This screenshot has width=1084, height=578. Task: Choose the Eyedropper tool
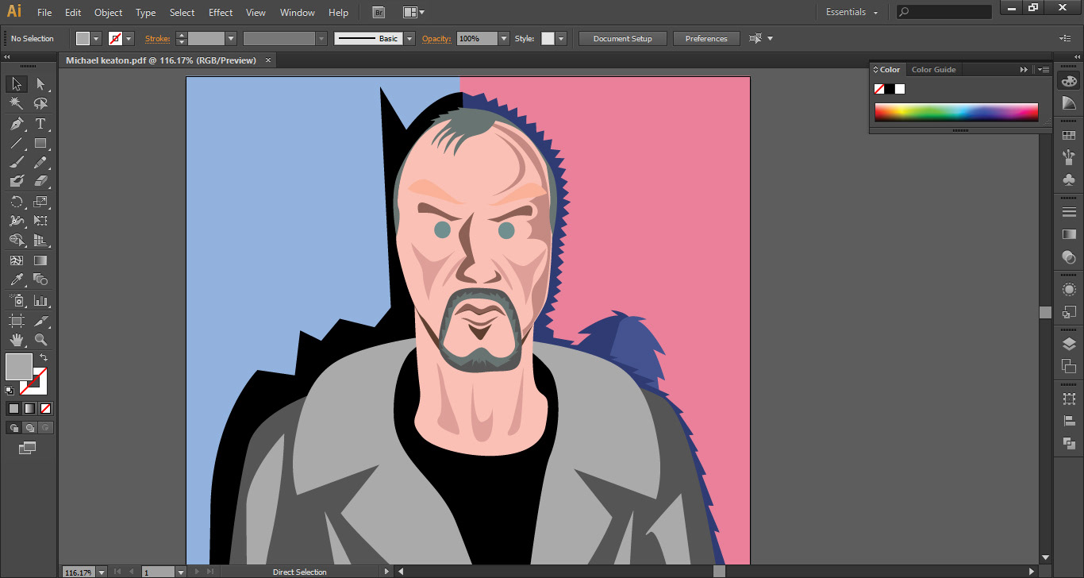point(16,279)
